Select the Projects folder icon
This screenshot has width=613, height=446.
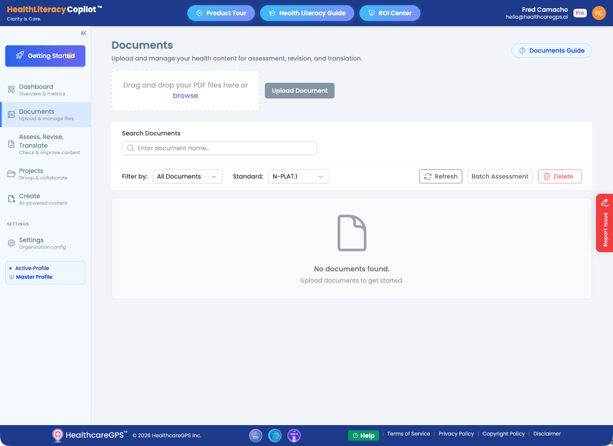click(11, 173)
